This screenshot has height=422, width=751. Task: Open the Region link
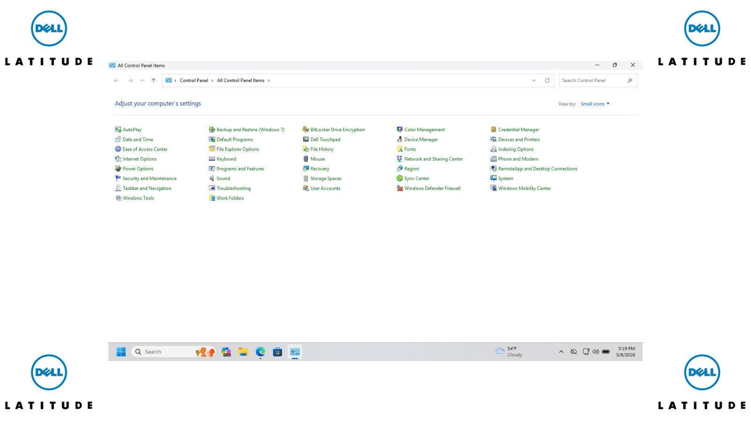point(412,169)
